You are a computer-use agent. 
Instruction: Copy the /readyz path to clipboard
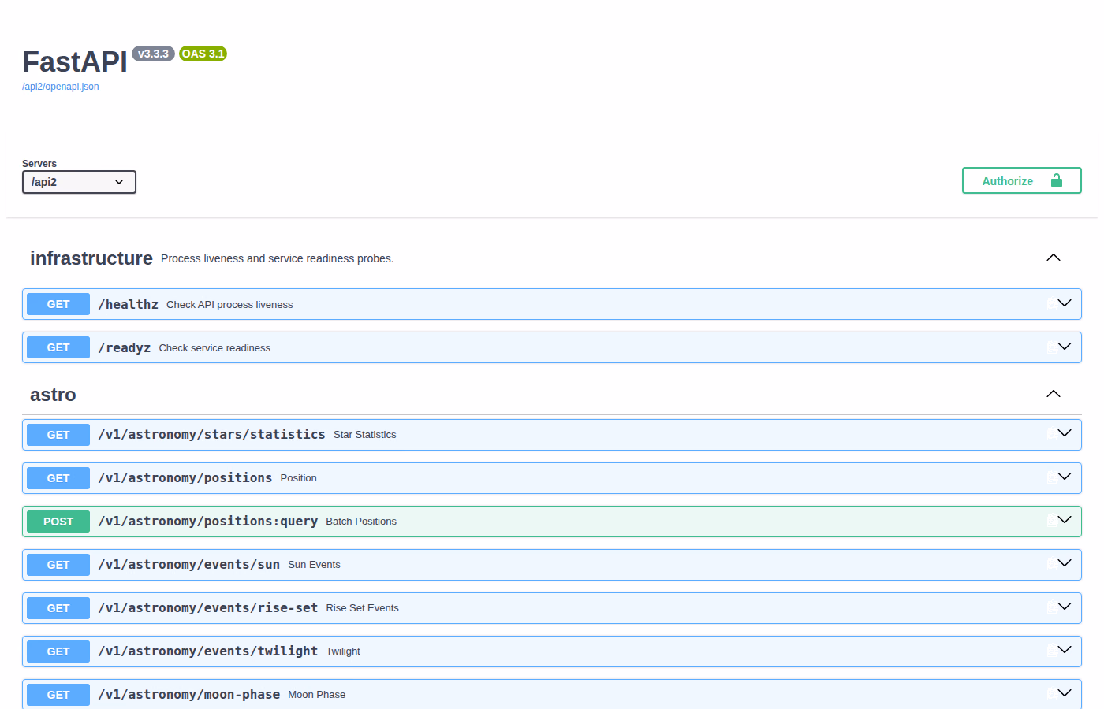click(x=1052, y=347)
